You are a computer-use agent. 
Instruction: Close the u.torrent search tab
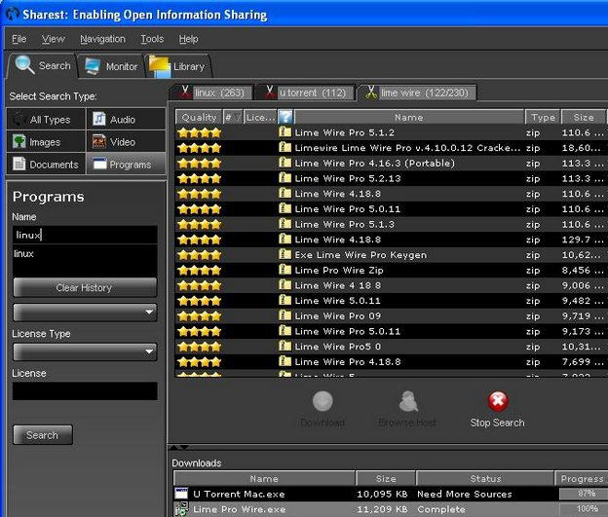coord(270,92)
